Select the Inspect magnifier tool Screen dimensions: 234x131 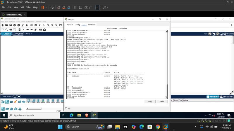coord(6,30)
